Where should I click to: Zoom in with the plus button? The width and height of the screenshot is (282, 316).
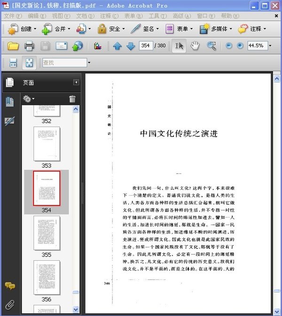click(x=240, y=46)
